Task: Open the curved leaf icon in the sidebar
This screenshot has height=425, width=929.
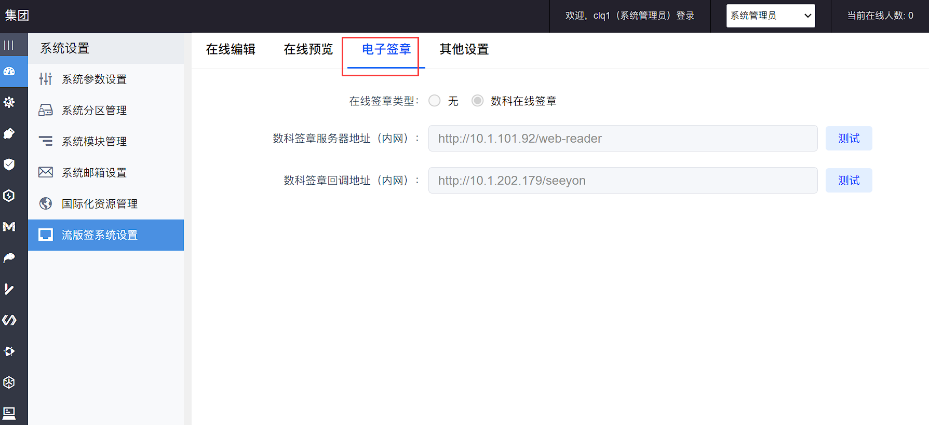Action: pyautogui.click(x=9, y=258)
